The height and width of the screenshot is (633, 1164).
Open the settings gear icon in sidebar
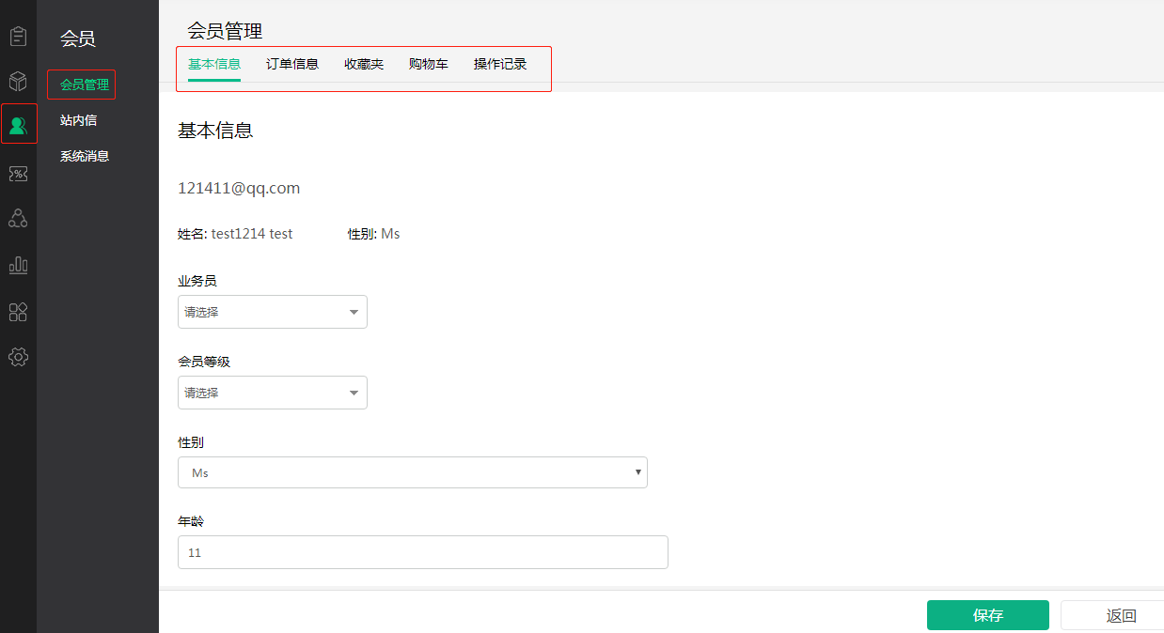click(18, 357)
